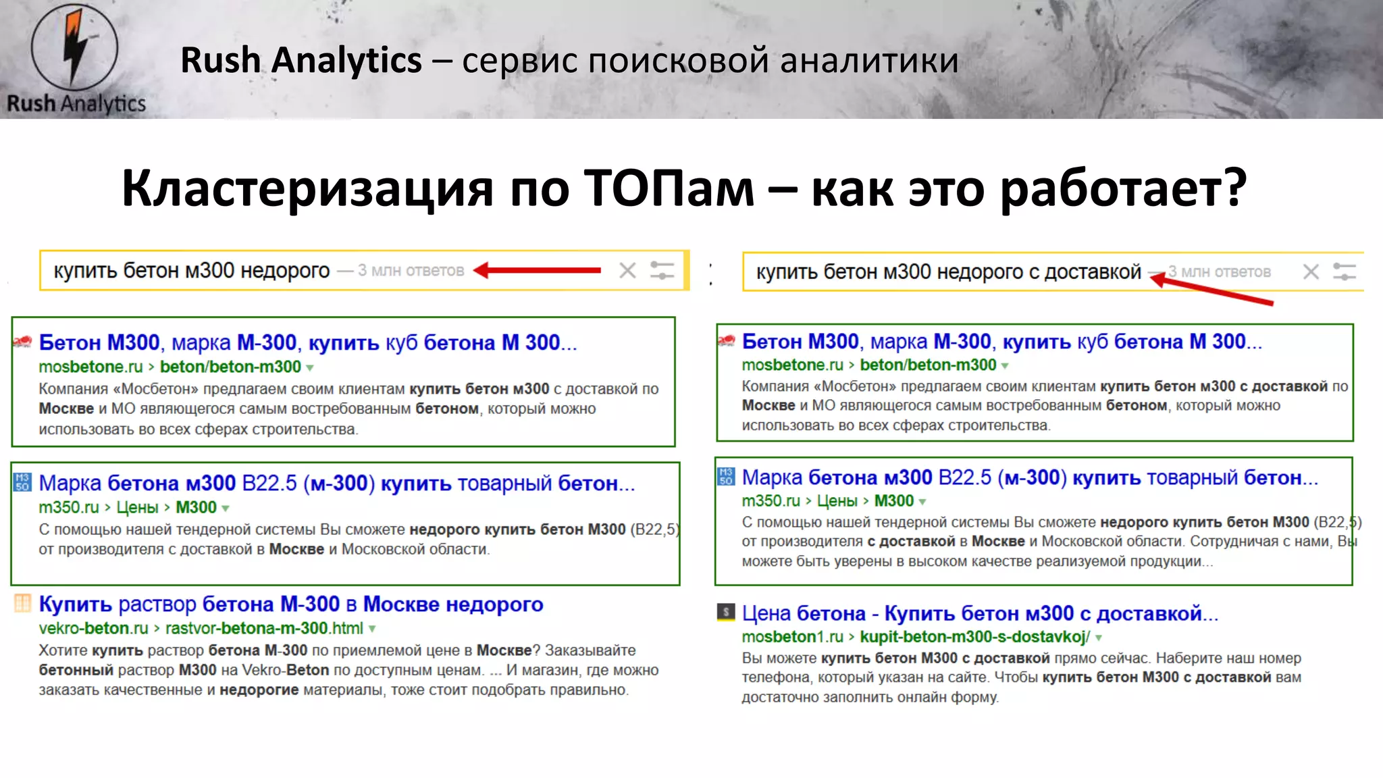Click mosbetone.ru domain in left result

point(90,367)
